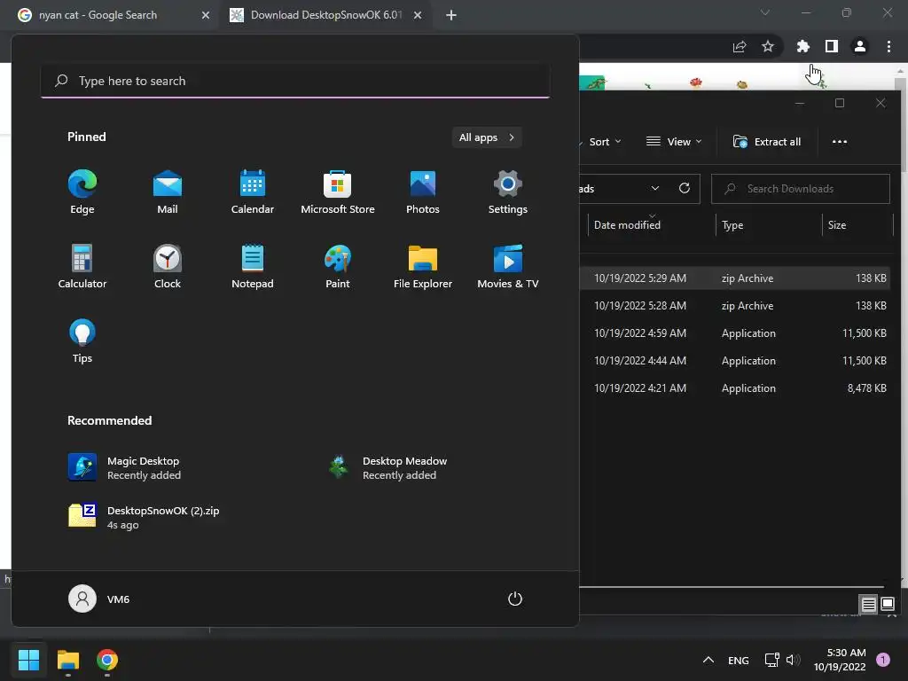Switch to Download DesktopSnowOK tab

point(325,15)
